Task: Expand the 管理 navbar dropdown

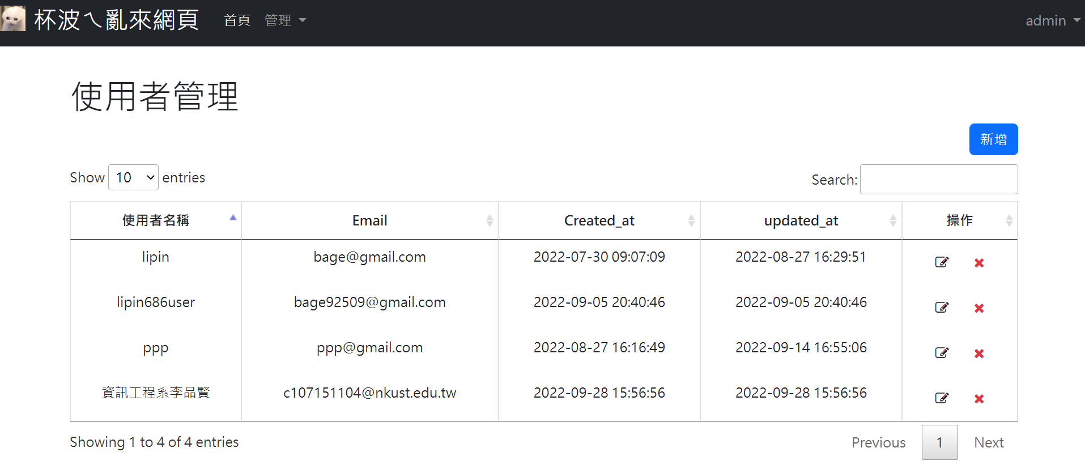Action: pos(285,20)
